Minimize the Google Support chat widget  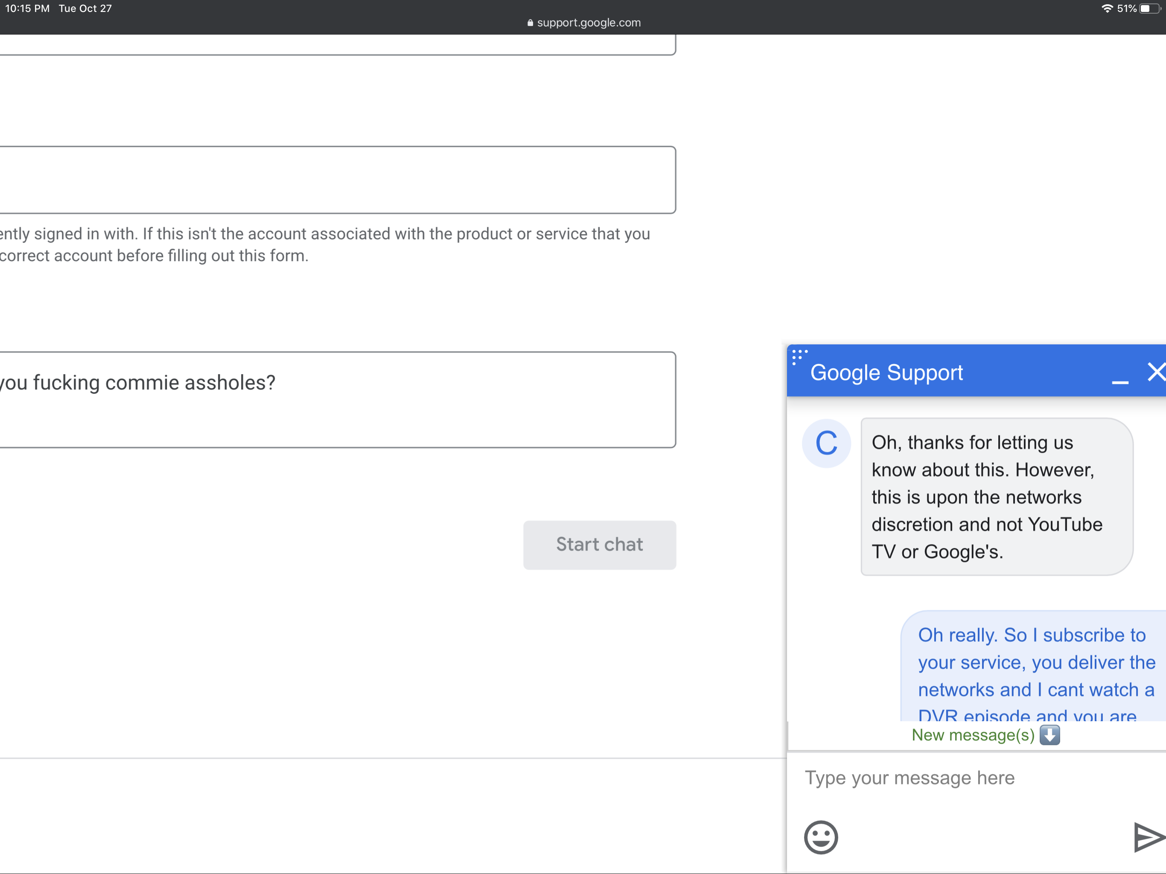[x=1120, y=382]
